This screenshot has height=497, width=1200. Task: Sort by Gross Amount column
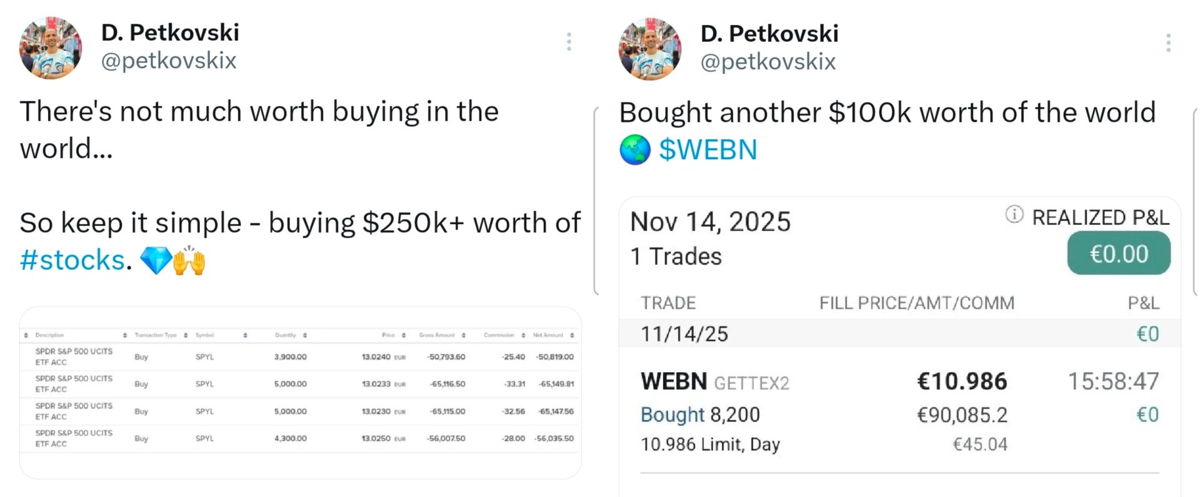pos(464,335)
